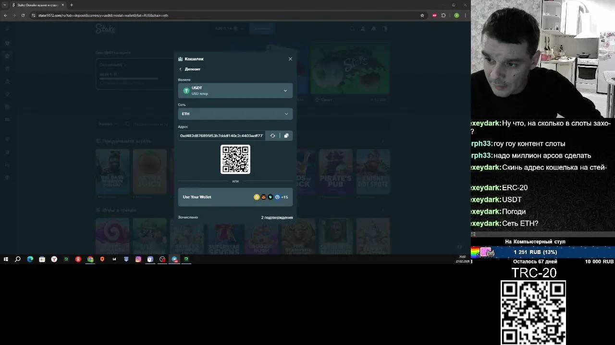This screenshot has width=615, height=345.
Task: Click chat message надо миллион арсов сделать
Action: pyautogui.click(x=542, y=155)
